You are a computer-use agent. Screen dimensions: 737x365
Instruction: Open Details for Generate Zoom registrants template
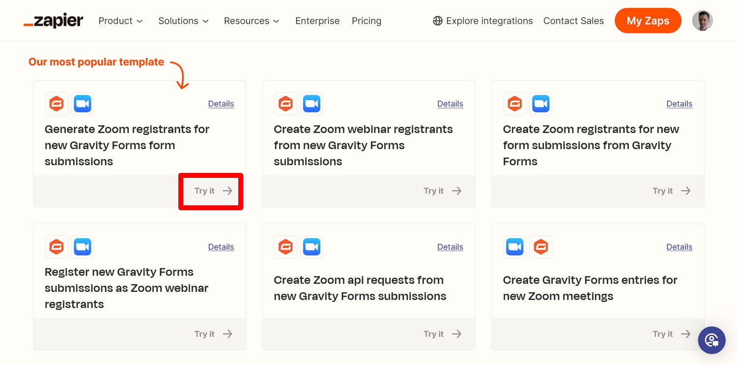(x=221, y=104)
